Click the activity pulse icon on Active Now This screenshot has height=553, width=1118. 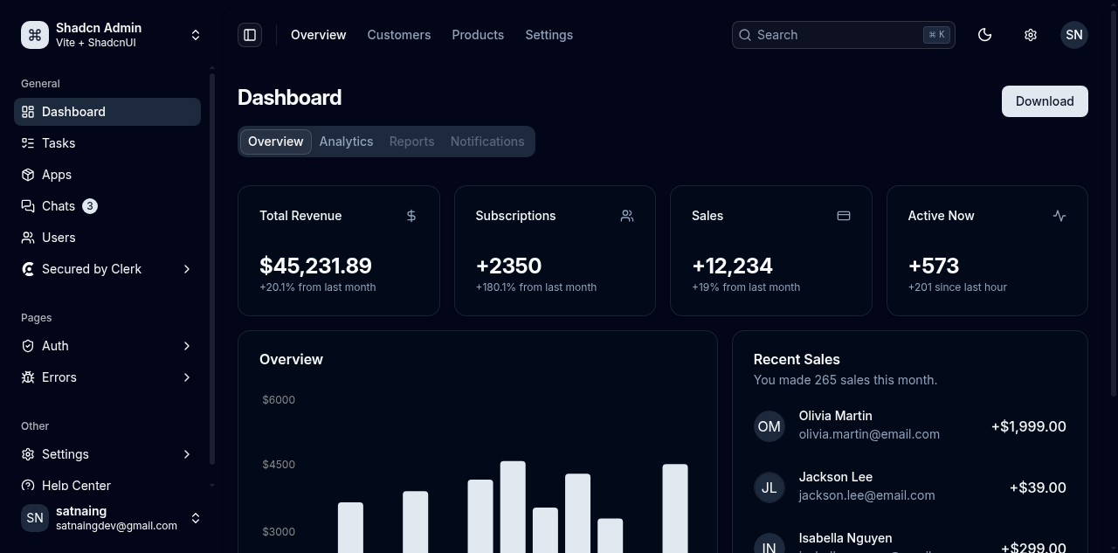click(1059, 216)
